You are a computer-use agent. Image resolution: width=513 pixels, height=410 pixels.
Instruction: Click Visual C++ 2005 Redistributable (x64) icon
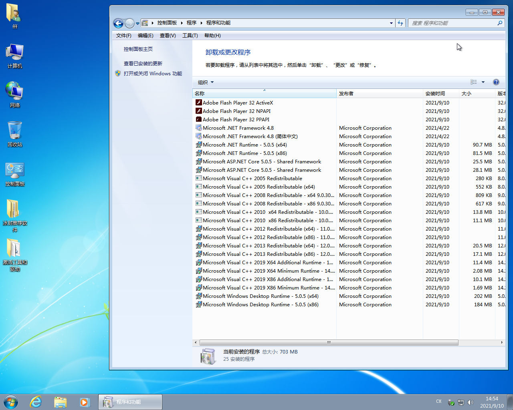198,187
